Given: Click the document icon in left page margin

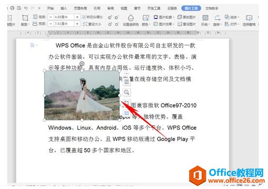Looking at the screenshot, I should tap(32, 45).
